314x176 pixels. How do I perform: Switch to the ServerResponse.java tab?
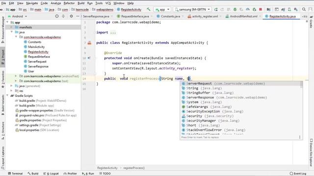(x=96, y=16)
